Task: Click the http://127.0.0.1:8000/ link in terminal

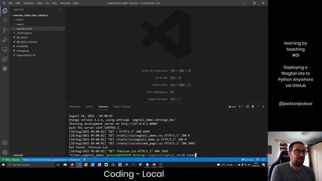Action: coord(139,124)
